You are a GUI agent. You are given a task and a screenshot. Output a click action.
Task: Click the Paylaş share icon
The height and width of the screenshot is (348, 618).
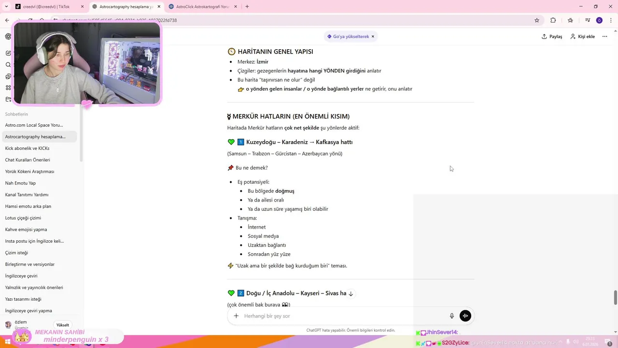point(544,37)
